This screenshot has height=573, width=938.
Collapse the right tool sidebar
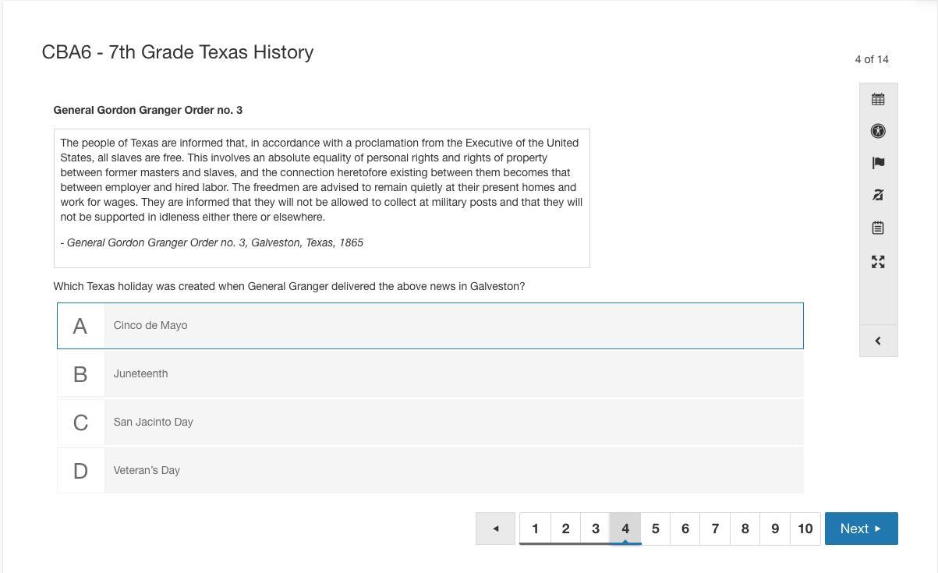[878, 341]
